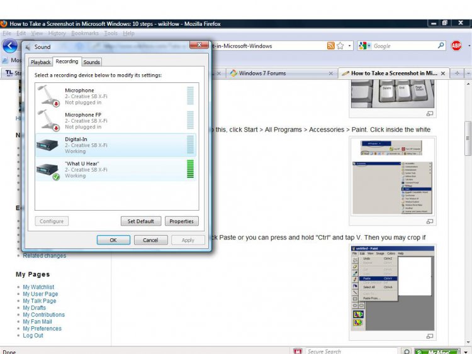Click the McAfee Secure Search field
Image resolution: width=472 pixels, height=354 pixels.
[352, 351]
